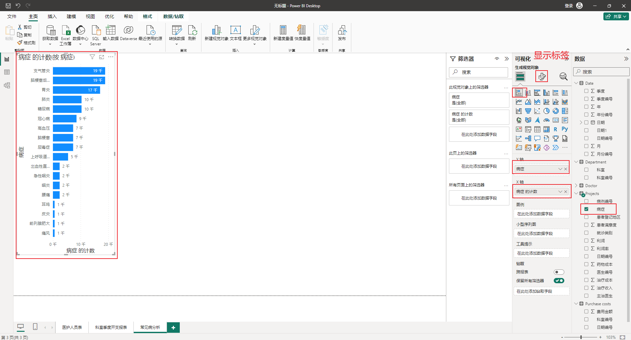Check the 利润 field
This screenshot has height=340, width=631.
(586, 241)
